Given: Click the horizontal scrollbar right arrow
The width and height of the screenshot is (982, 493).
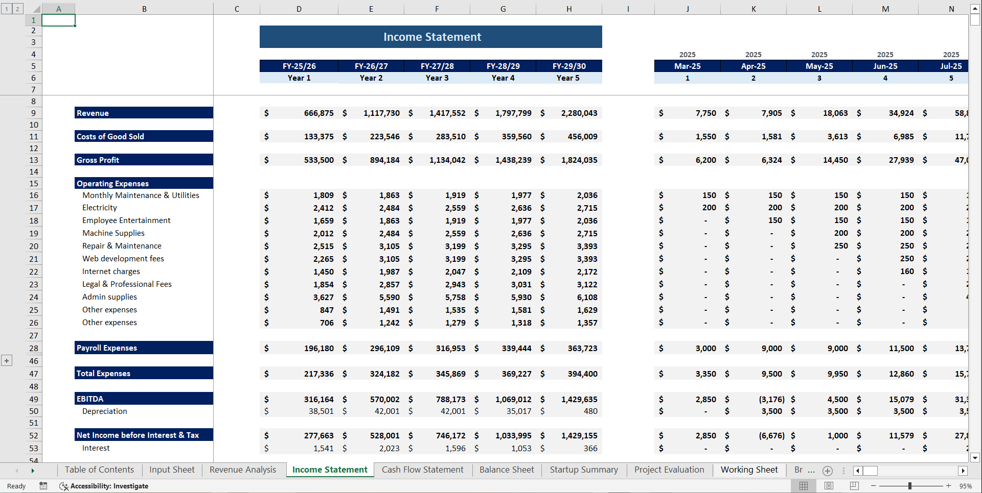Looking at the screenshot, I should [964, 471].
